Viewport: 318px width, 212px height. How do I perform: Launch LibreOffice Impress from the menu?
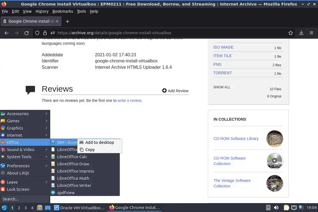coord(85,171)
